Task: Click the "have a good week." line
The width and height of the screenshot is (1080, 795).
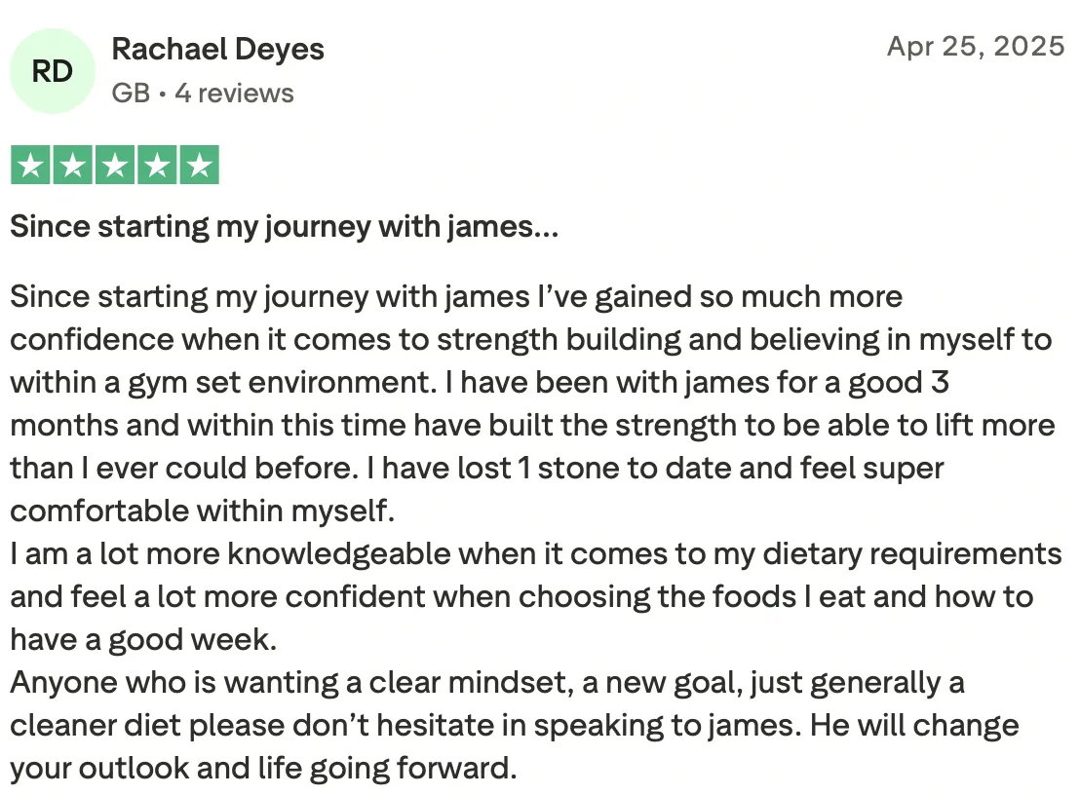Action: [x=143, y=639]
